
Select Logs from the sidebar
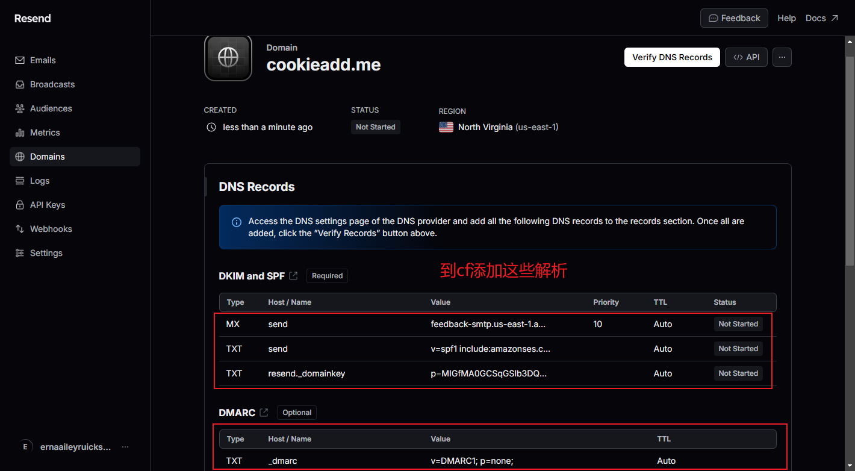40,181
